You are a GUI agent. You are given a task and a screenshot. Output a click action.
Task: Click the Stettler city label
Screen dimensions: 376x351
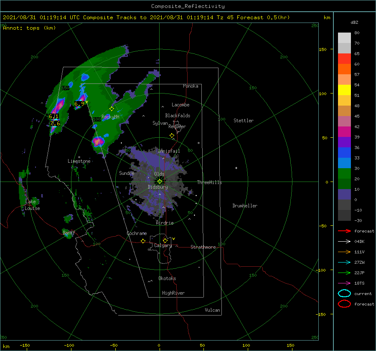click(244, 121)
